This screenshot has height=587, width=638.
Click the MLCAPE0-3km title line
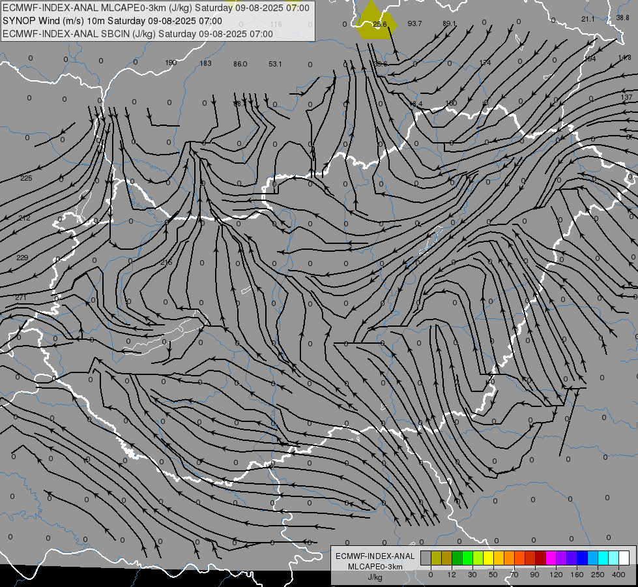click(156, 8)
